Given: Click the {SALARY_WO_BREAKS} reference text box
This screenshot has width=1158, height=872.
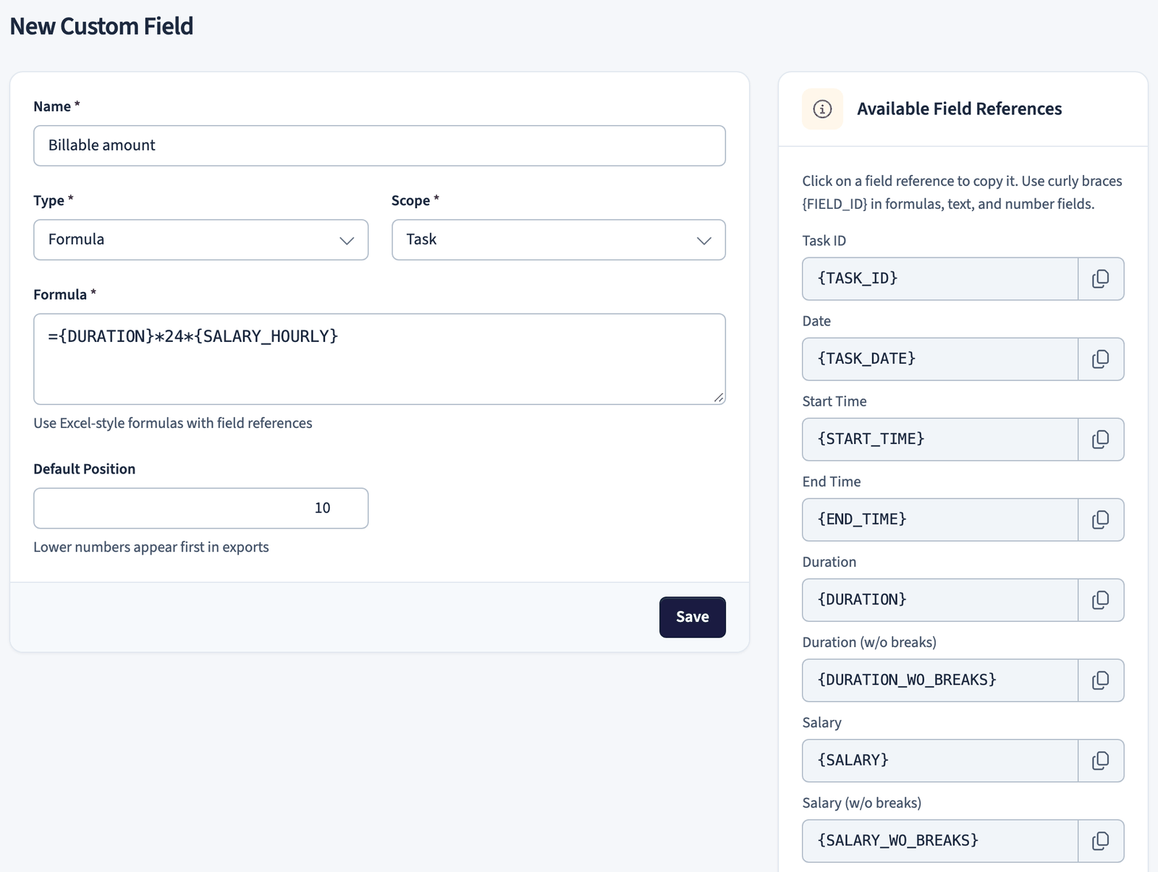Looking at the screenshot, I should tap(940, 841).
